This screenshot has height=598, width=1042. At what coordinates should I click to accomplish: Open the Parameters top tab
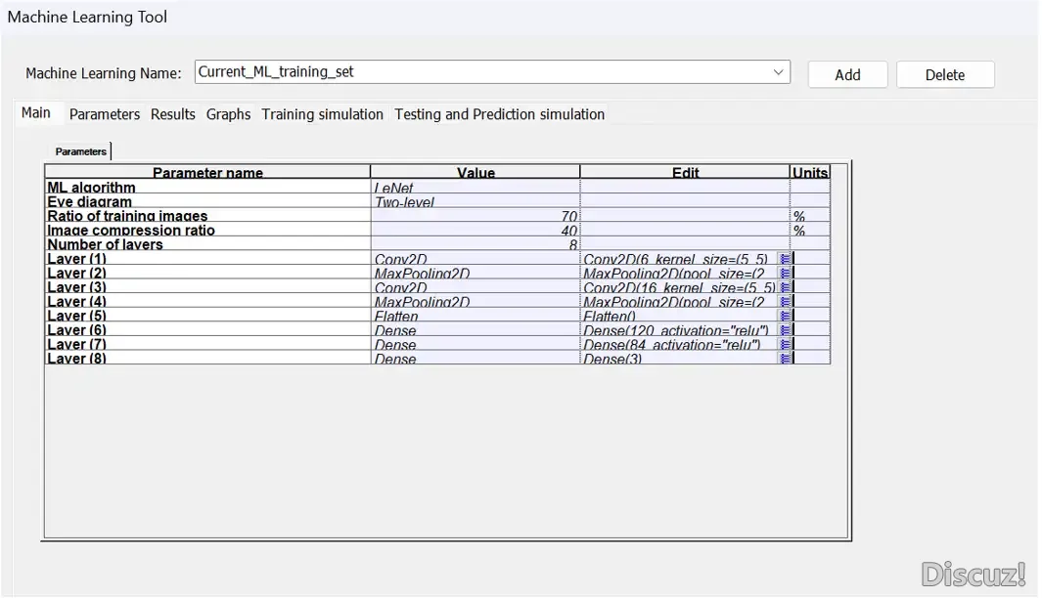[105, 114]
